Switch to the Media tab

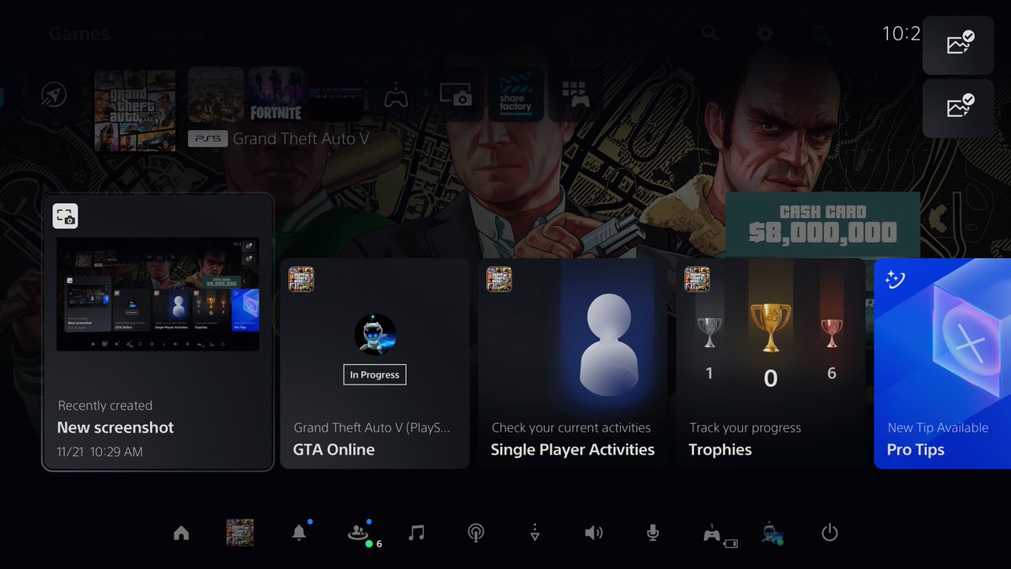tap(178, 34)
